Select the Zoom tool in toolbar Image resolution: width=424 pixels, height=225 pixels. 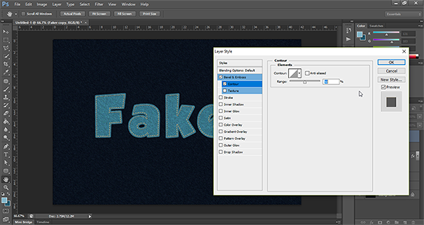point(6,187)
